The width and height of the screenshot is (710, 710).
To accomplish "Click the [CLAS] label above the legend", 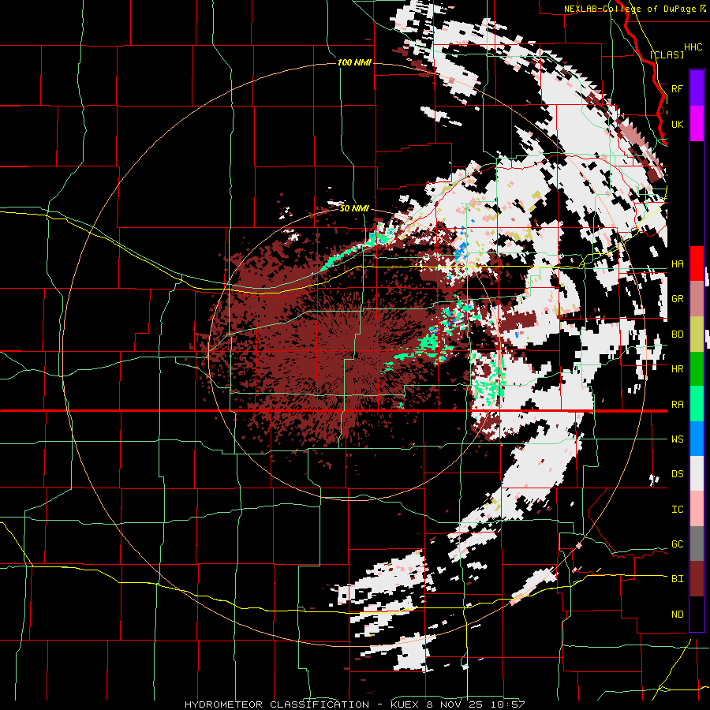I will 667,55.
